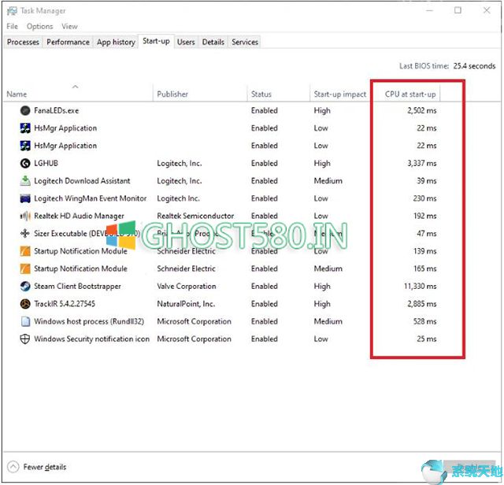The width and height of the screenshot is (504, 485).
Task: Click the FanaLEDs.exe app icon
Action: click(x=25, y=110)
